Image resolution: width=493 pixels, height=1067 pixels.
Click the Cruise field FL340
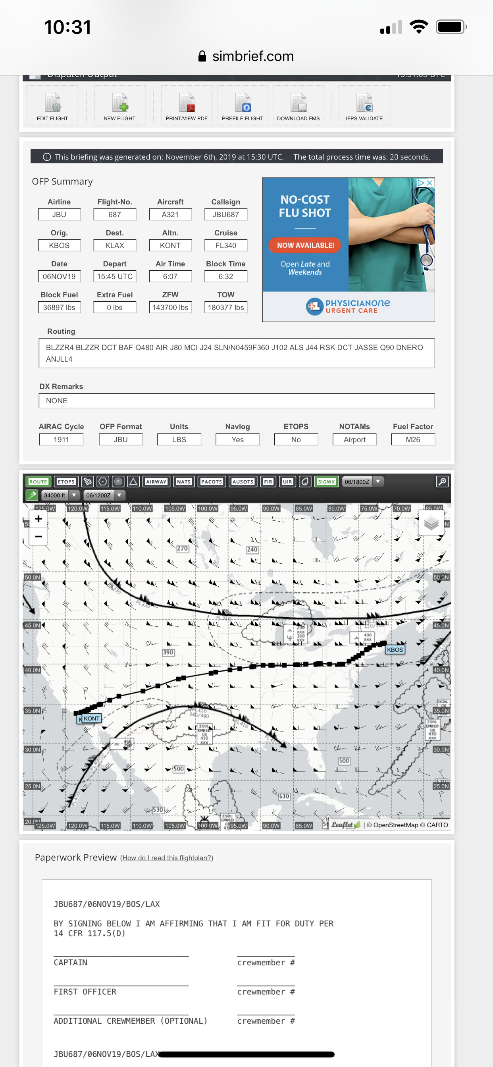coord(226,246)
